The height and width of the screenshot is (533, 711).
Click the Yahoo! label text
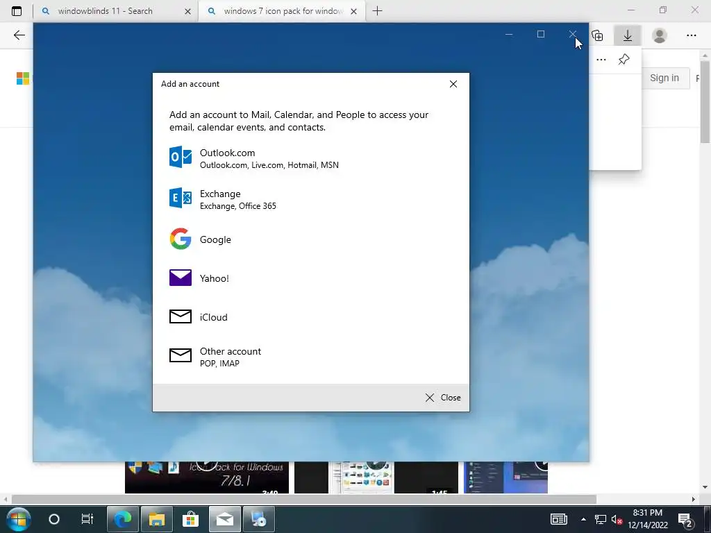pyautogui.click(x=214, y=278)
